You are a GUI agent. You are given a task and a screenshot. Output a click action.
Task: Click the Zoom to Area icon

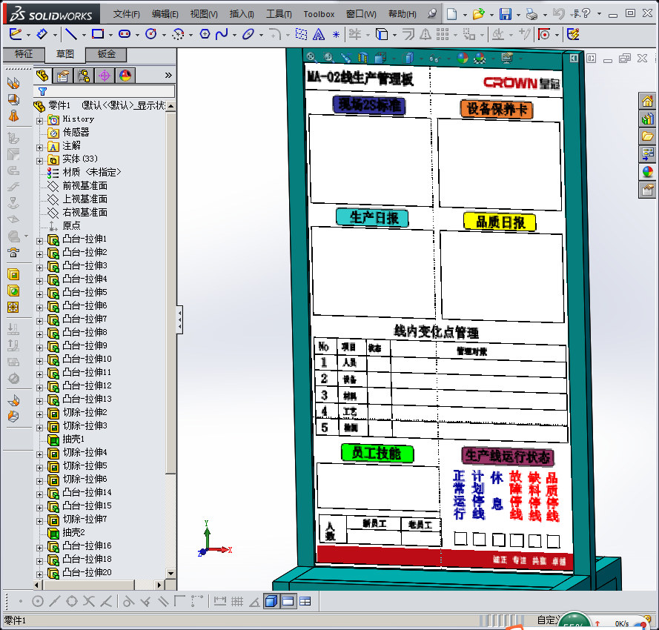pos(328,57)
